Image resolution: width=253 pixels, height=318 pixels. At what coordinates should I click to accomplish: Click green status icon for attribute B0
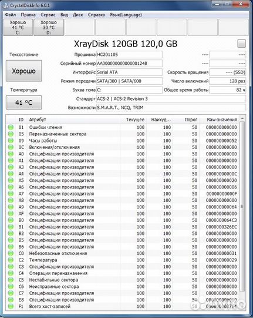coord(11,220)
